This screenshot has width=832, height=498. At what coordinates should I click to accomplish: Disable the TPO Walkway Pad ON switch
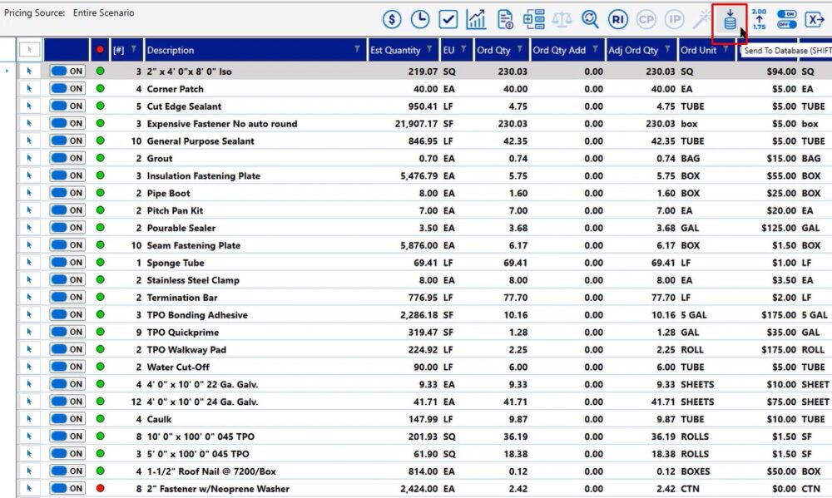67,349
